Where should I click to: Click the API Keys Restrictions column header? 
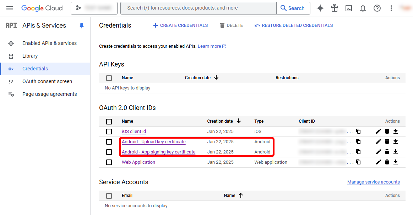click(287, 77)
